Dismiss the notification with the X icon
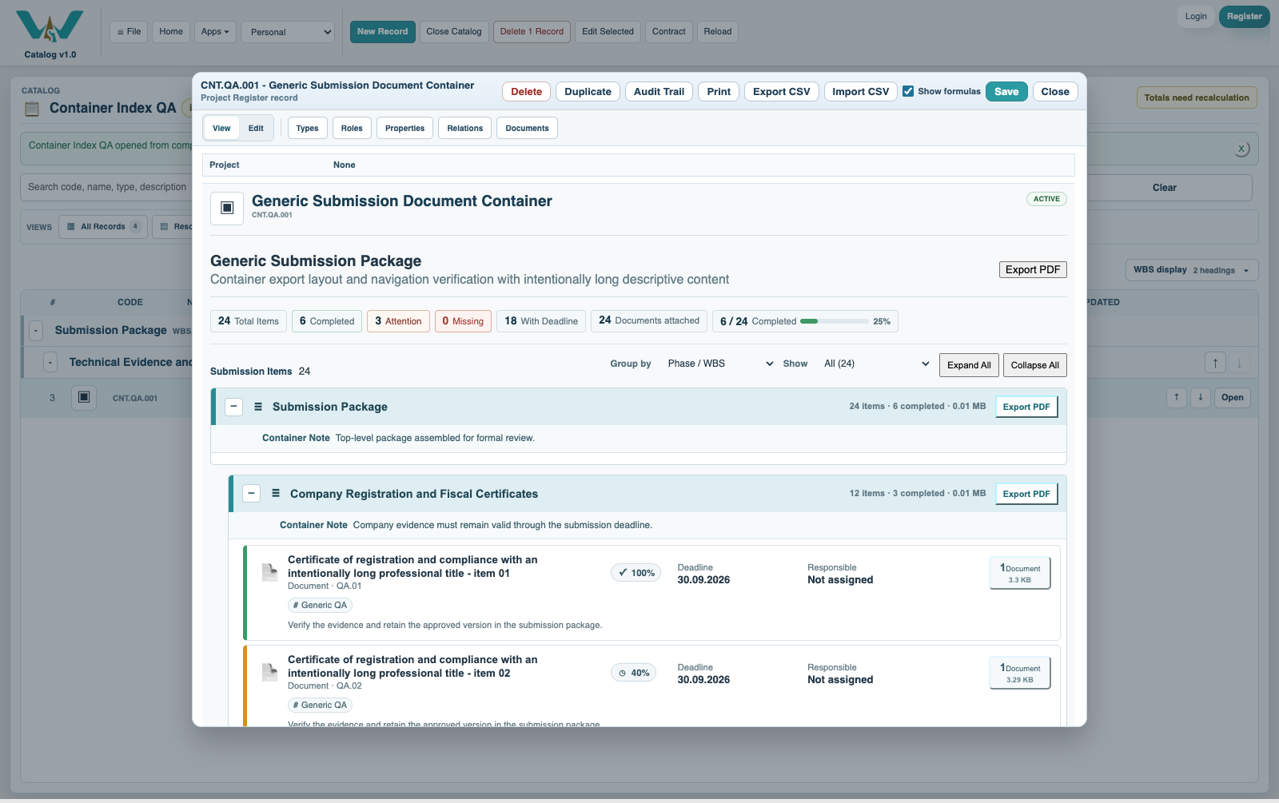The height and width of the screenshot is (803, 1279). (x=1241, y=149)
